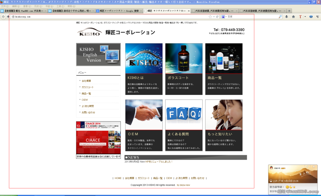Click the smiley level icon in the QQ popup
This screenshot has width=321, height=196.
pos(287,187)
